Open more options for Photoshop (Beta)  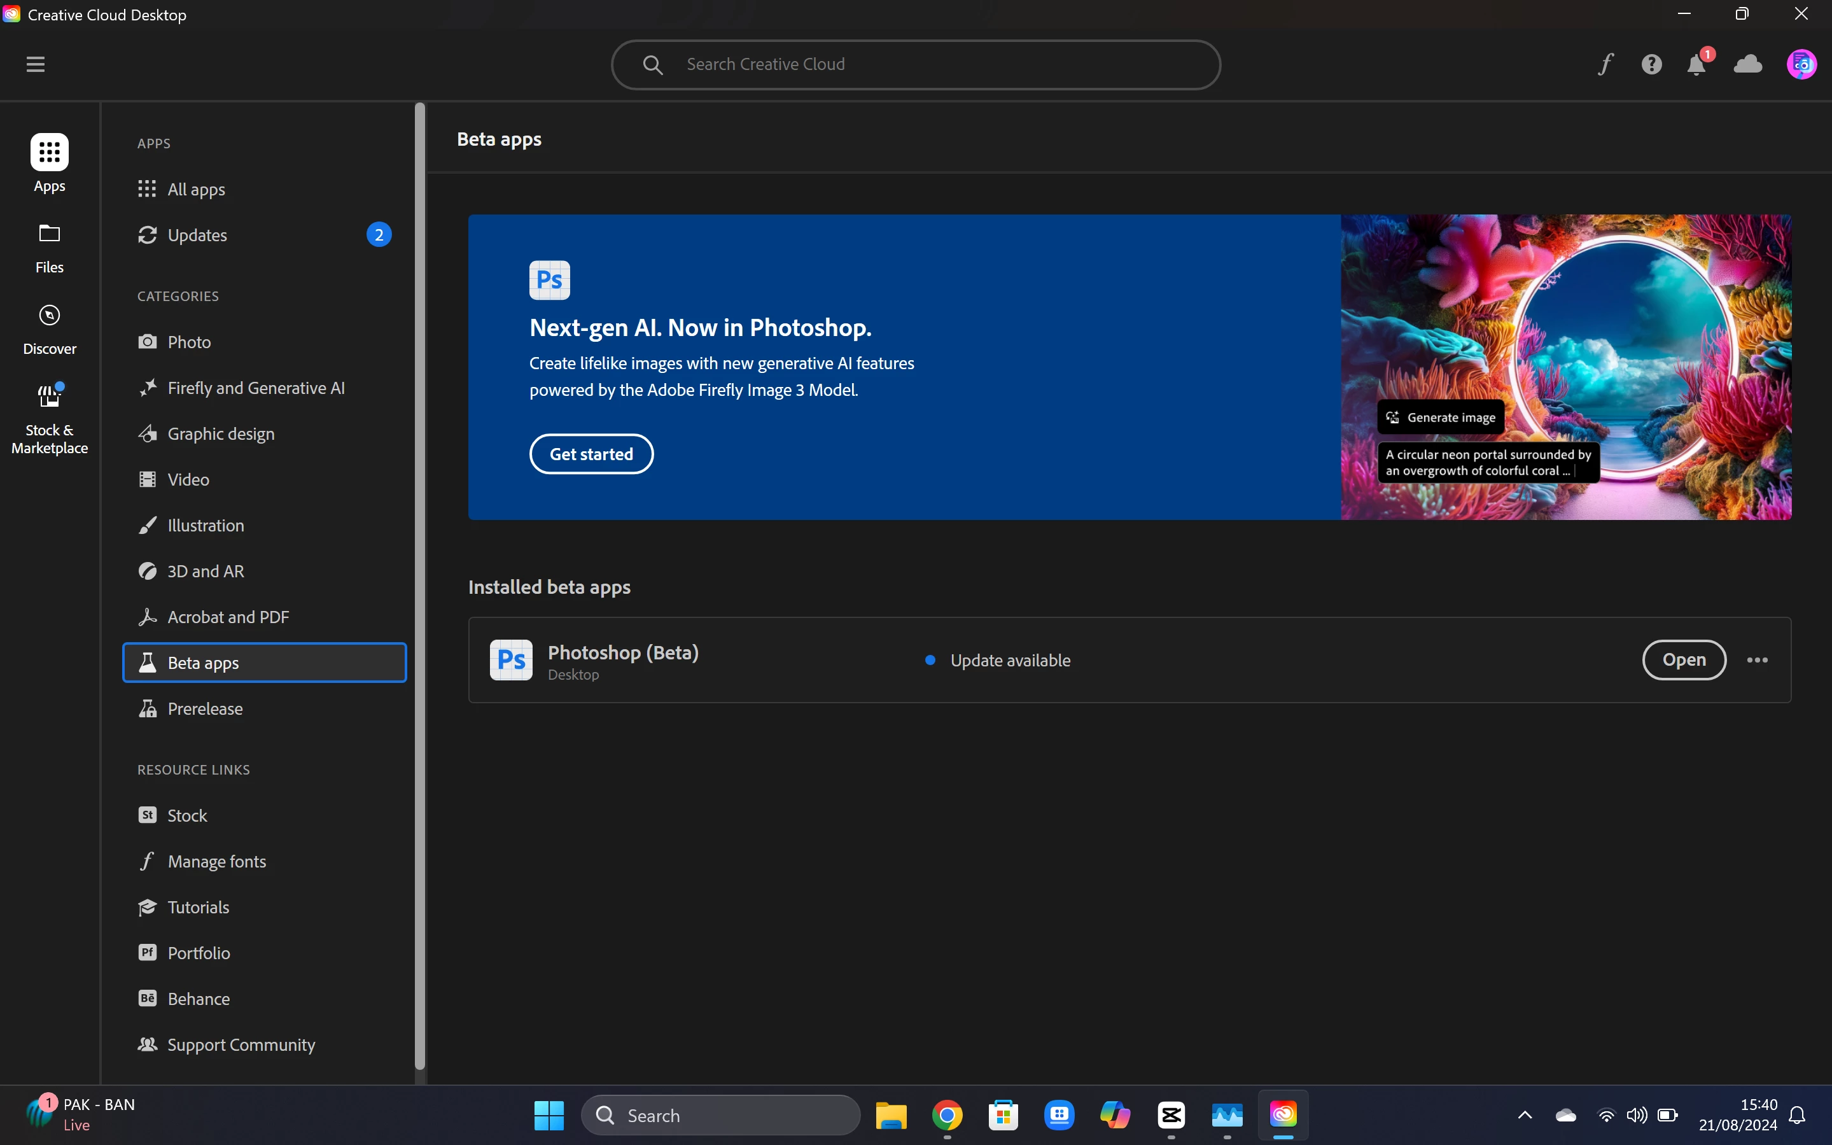(x=1757, y=661)
